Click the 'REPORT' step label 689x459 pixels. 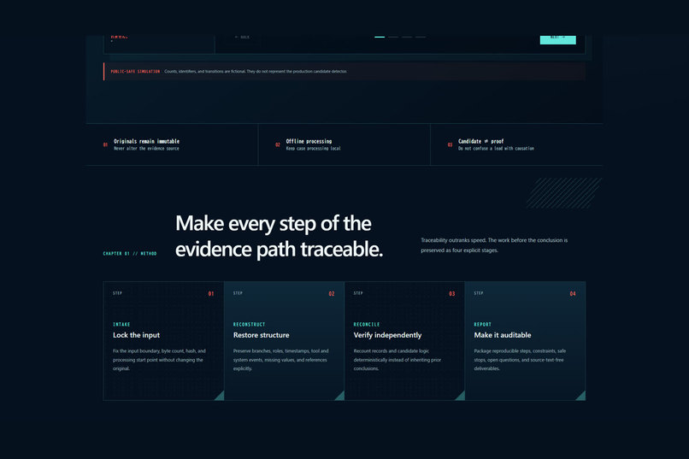pyautogui.click(x=482, y=324)
